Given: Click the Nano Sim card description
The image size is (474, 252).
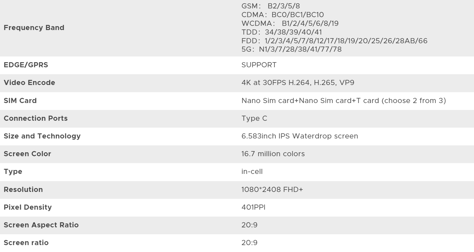Looking at the screenshot, I should pos(344,101).
